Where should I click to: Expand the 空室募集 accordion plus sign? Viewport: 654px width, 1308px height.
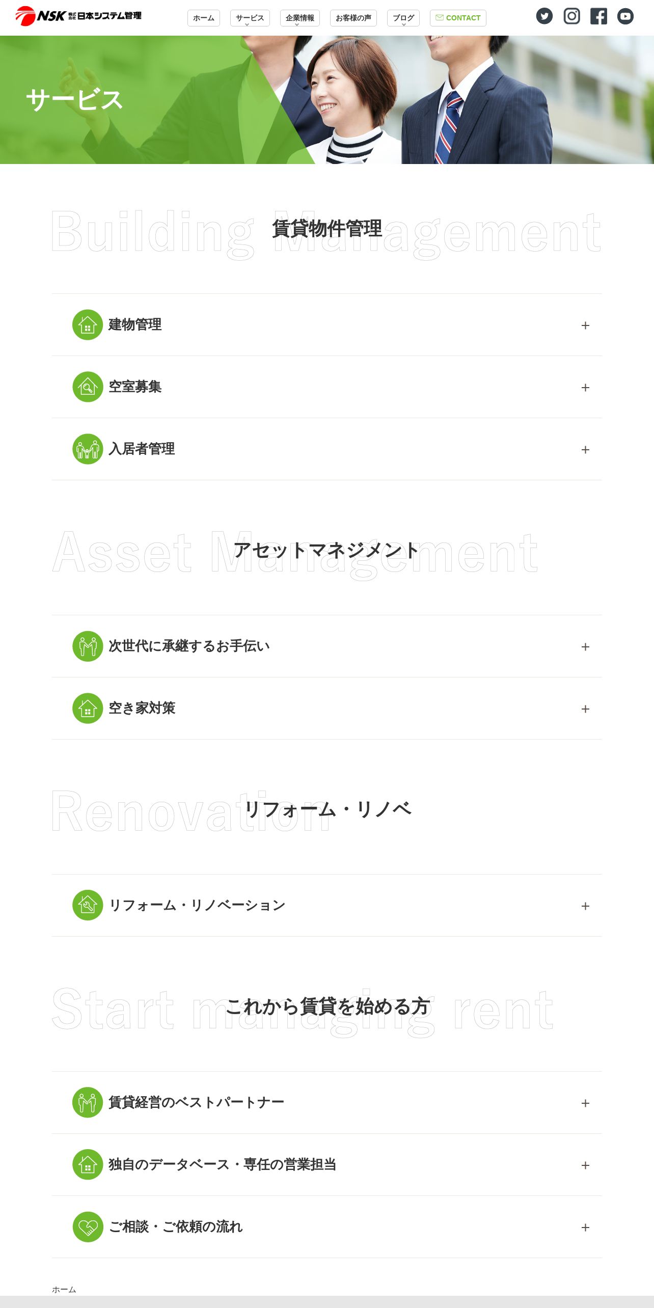coord(586,388)
